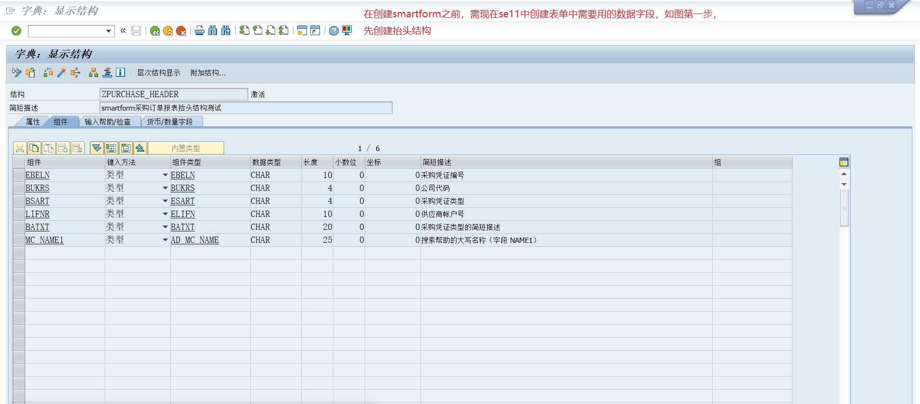The width and height of the screenshot is (920, 404).
Task: Click the red Cancel icon
Action: pyautogui.click(x=181, y=31)
